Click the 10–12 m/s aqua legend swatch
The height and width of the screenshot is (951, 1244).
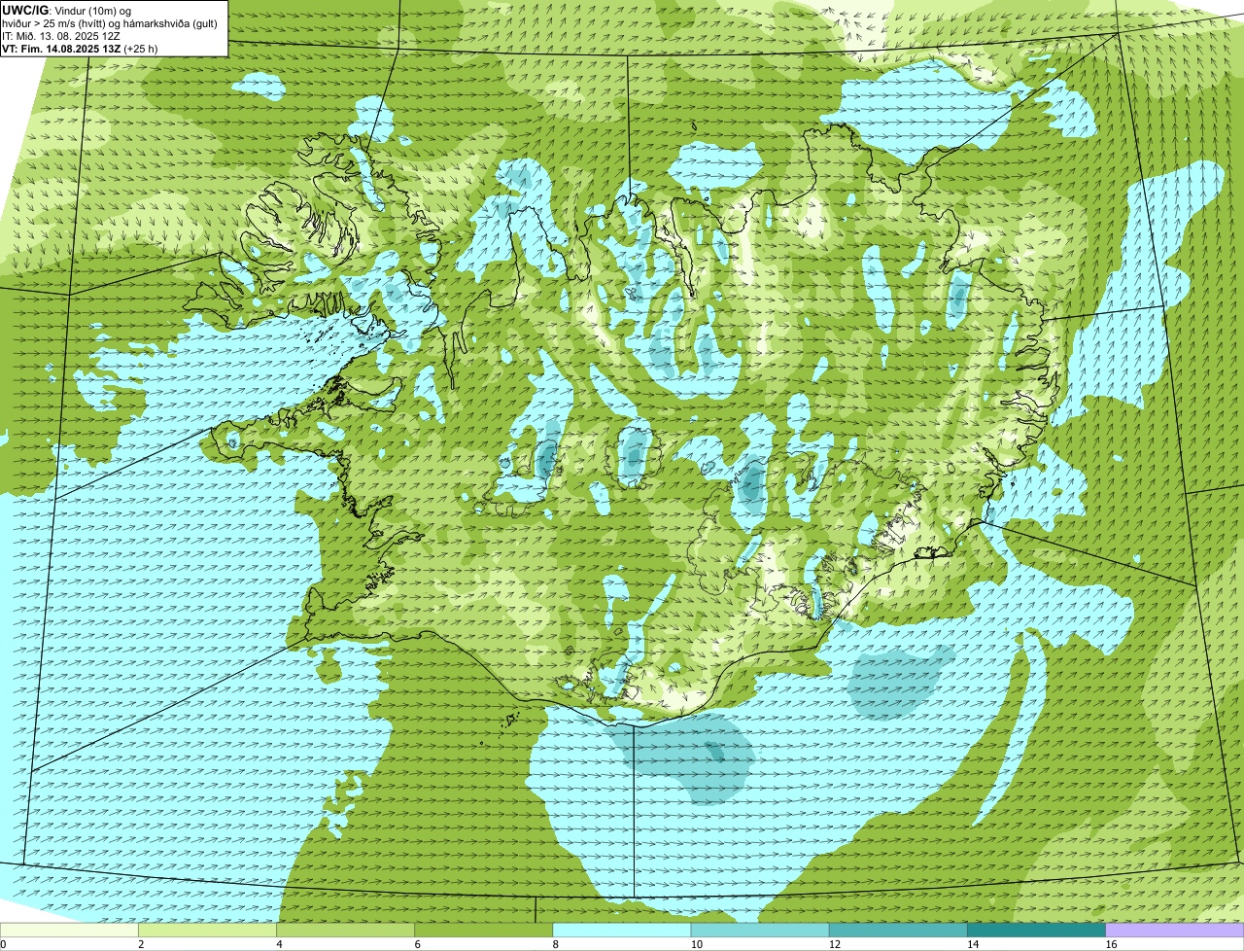tap(760, 930)
